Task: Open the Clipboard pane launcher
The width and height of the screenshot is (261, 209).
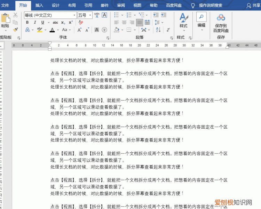Action: (x=19, y=38)
